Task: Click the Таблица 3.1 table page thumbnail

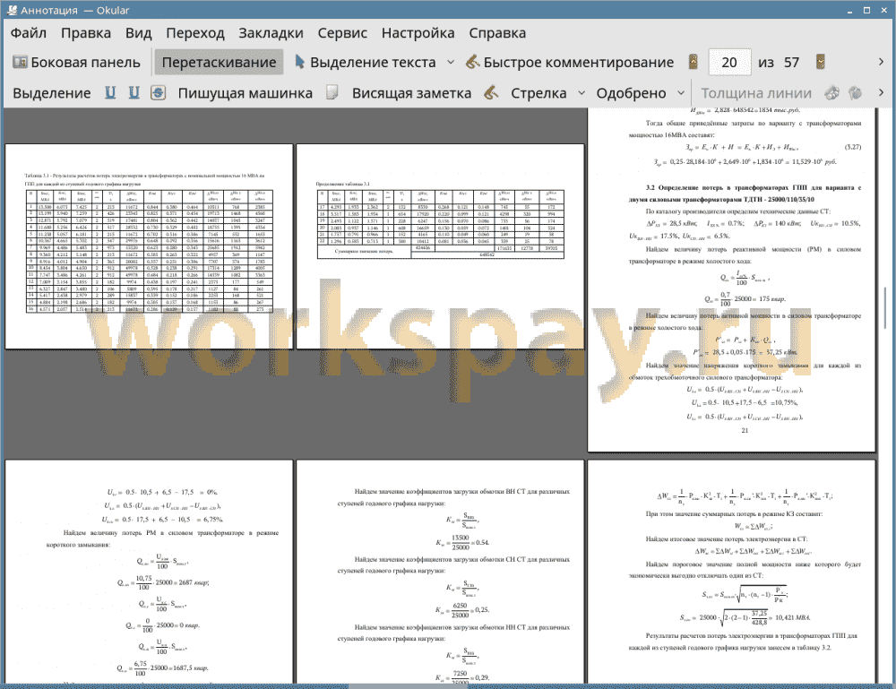Action: pyautogui.click(x=149, y=246)
